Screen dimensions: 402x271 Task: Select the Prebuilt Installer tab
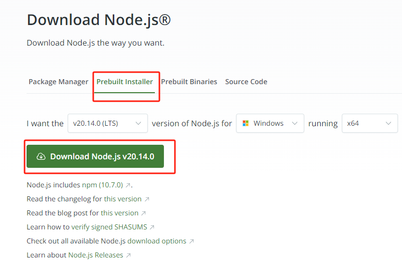click(x=125, y=82)
